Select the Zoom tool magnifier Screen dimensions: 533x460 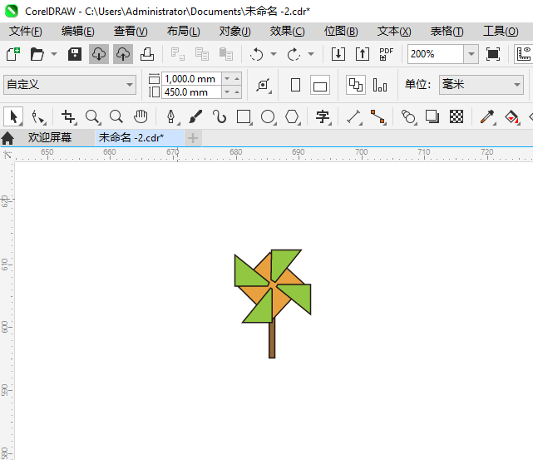(x=92, y=116)
